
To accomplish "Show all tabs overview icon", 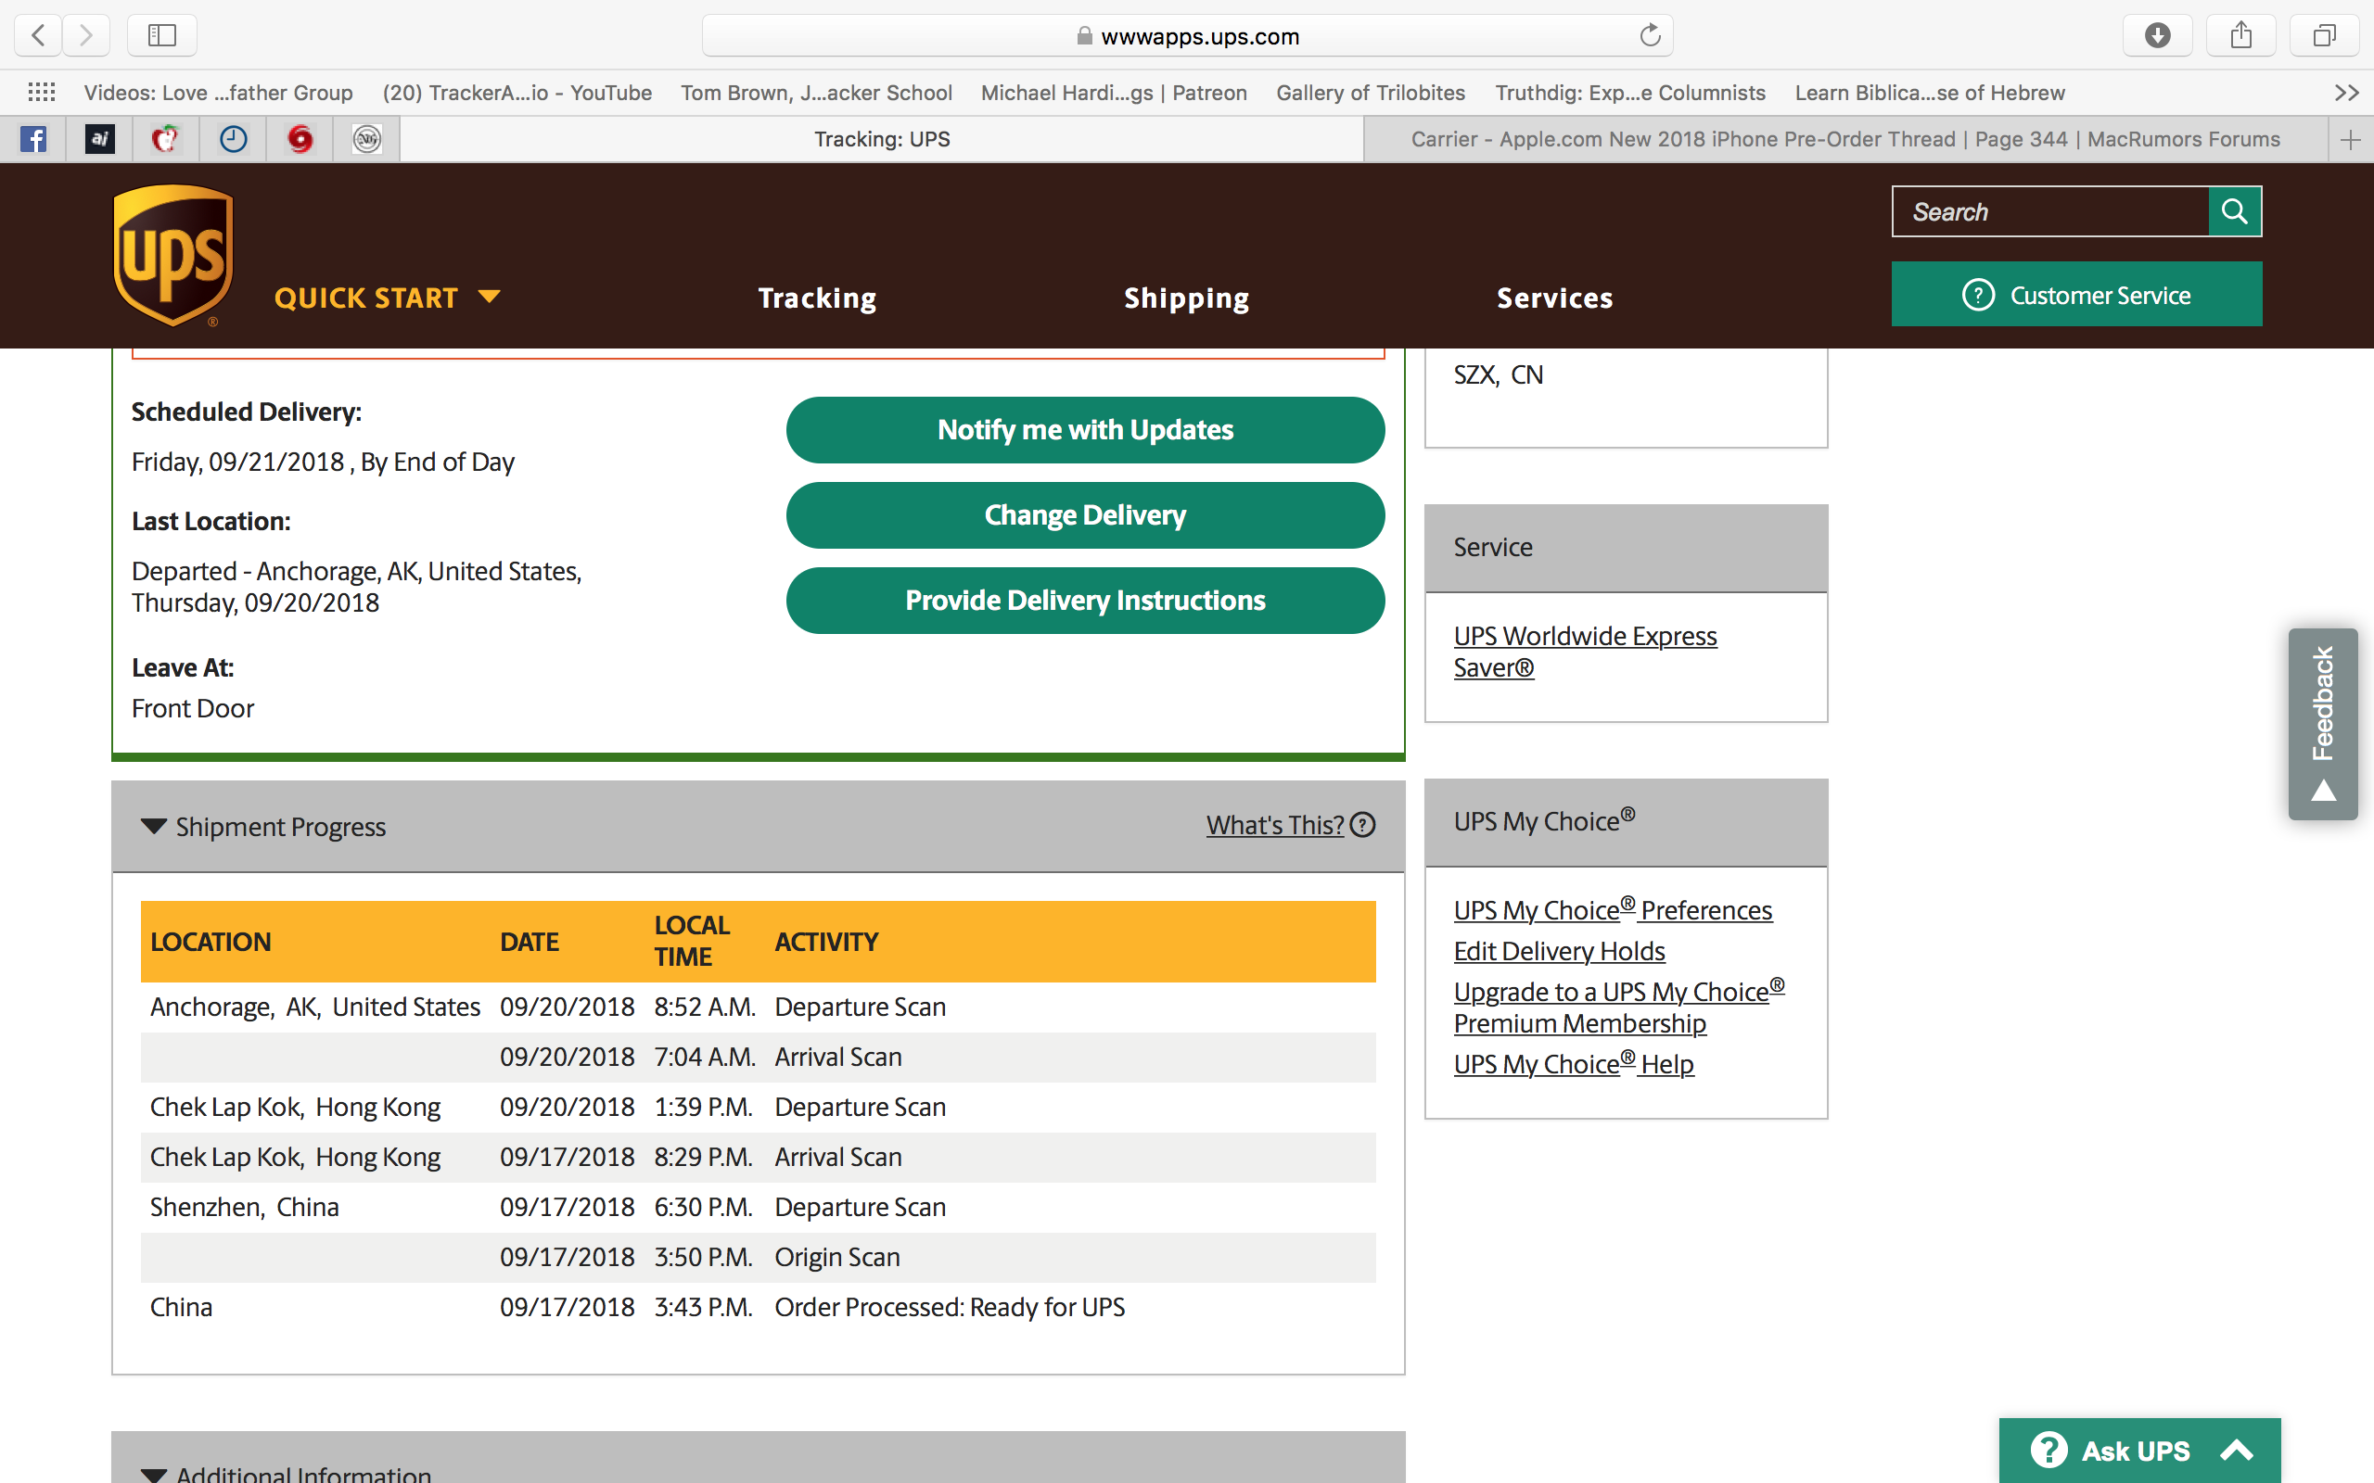I will (2323, 35).
